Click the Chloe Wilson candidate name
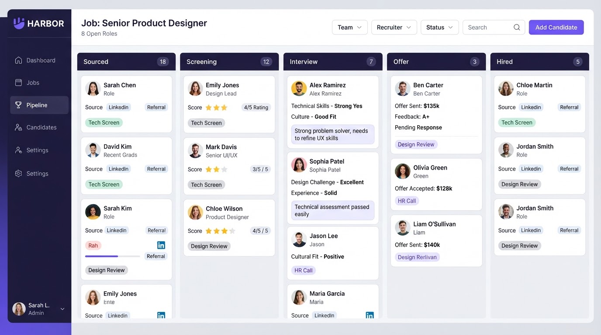Image resolution: width=601 pixels, height=335 pixels. [x=224, y=209]
